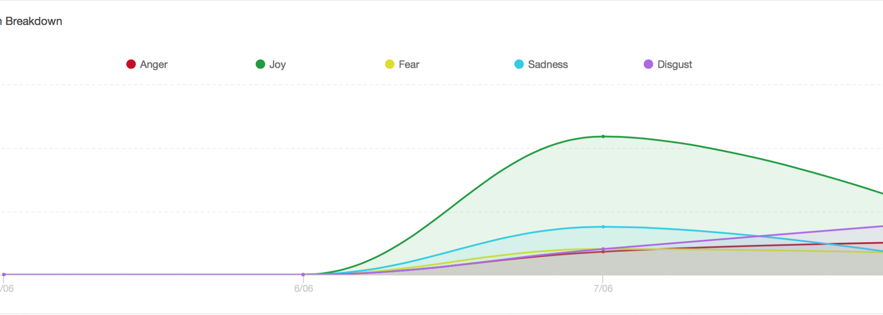Click the 7/06 x-axis date label
The image size is (883, 315).
point(603,289)
